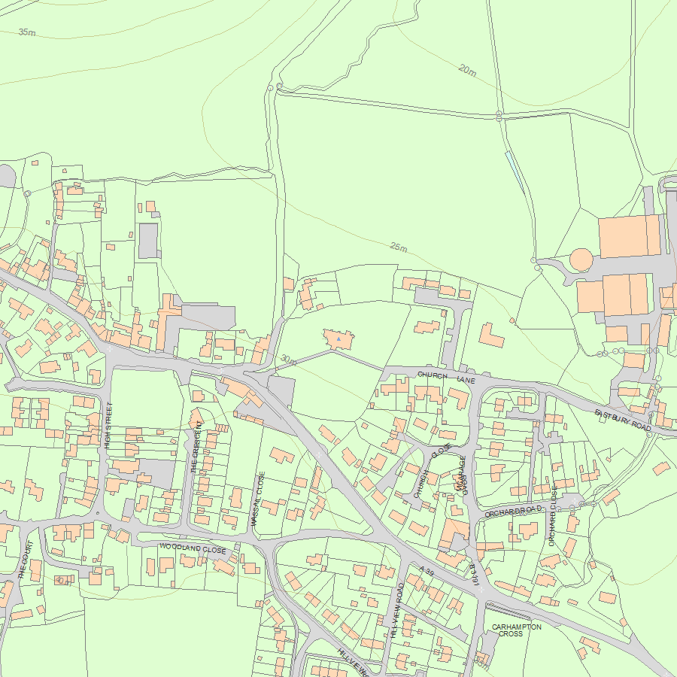Select the HIGH STREET road label
Viewport: 677px width, 677px height.
108,425
